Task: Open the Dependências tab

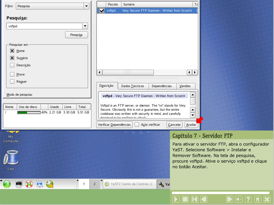Action: 161,86
